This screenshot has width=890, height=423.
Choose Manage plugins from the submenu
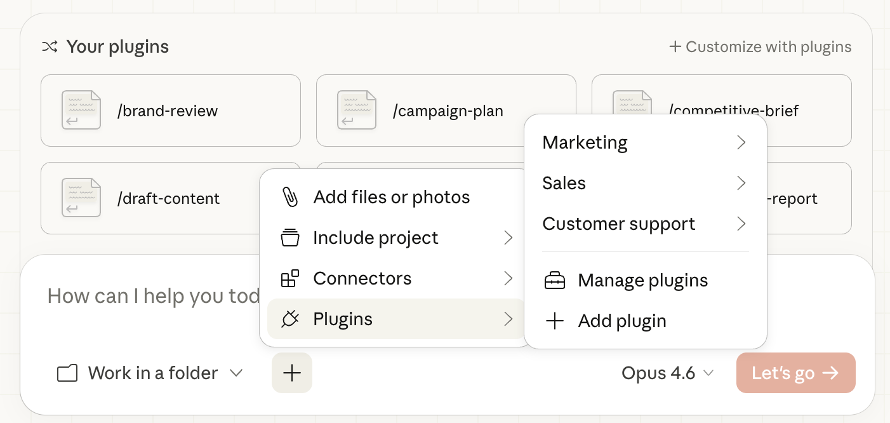pyautogui.click(x=642, y=280)
